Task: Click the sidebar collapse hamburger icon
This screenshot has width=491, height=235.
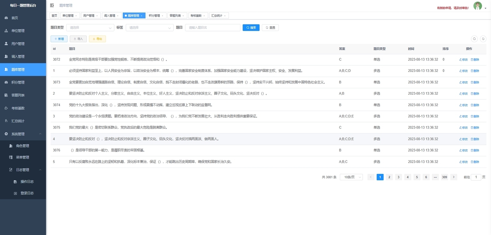Action: click(52, 5)
